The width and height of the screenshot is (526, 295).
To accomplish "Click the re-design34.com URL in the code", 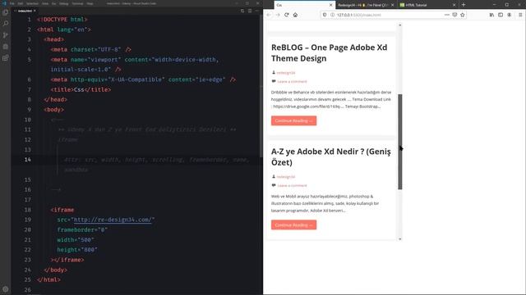I will click(x=113, y=220).
